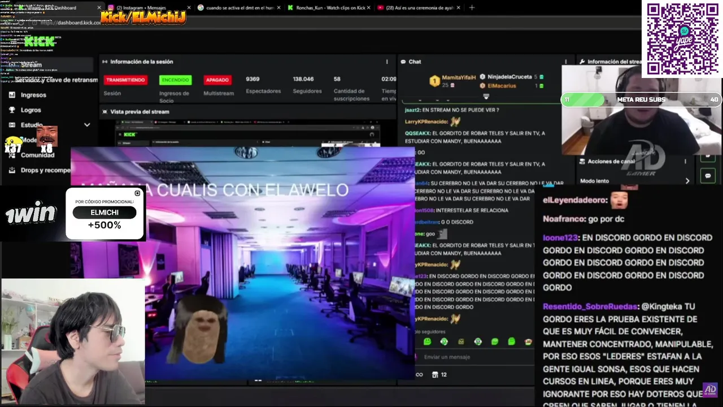
Task: Click the META REU SUBS progress bar
Action: pos(641,99)
